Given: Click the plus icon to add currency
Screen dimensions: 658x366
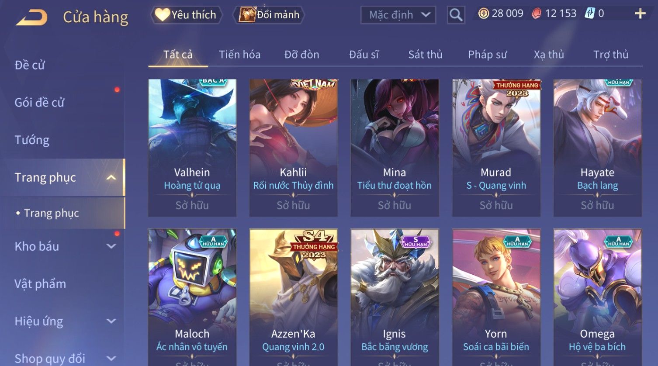Looking at the screenshot, I should pyautogui.click(x=640, y=14).
